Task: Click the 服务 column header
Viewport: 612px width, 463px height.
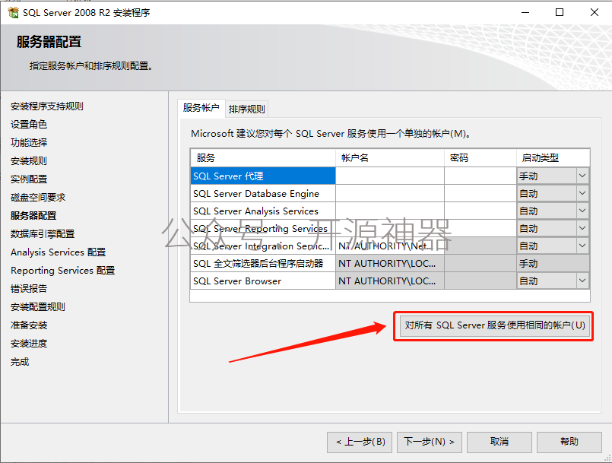Action: pos(263,157)
